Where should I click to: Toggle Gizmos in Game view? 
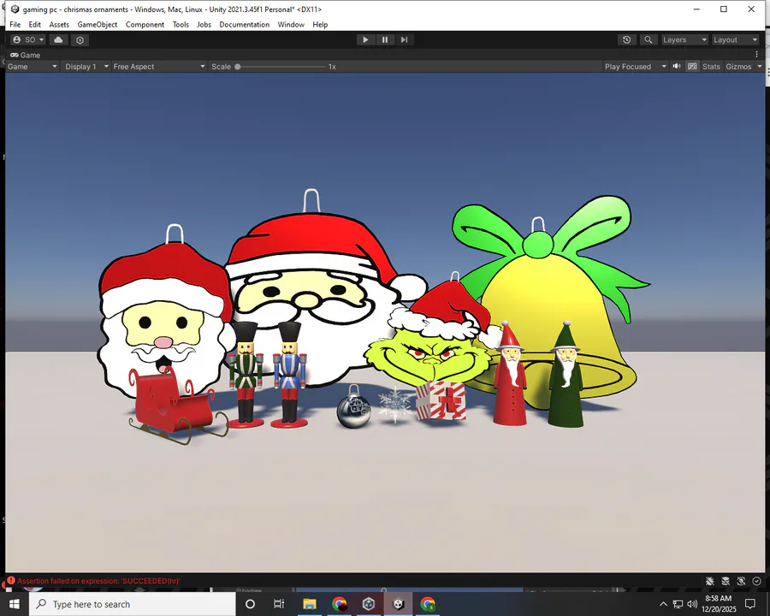click(x=738, y=67)
